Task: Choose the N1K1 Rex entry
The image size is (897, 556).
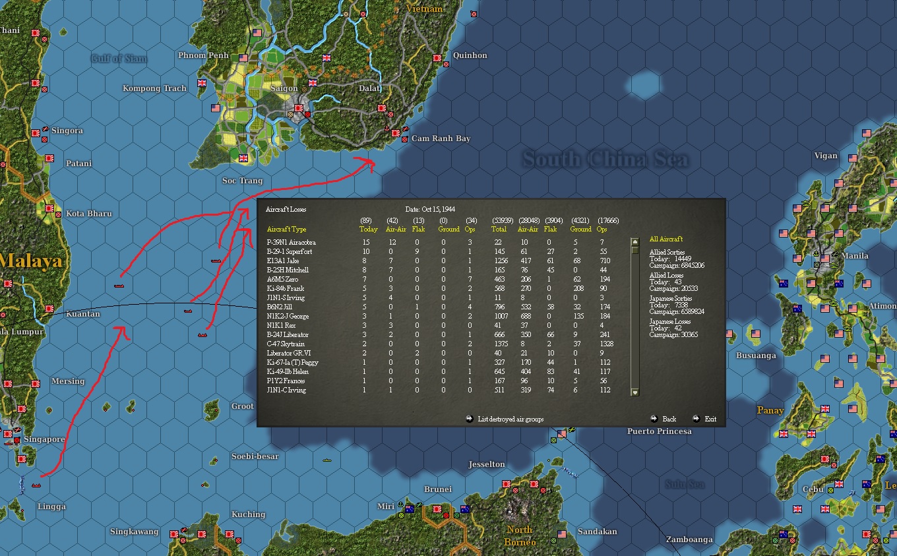Action: 439,326
